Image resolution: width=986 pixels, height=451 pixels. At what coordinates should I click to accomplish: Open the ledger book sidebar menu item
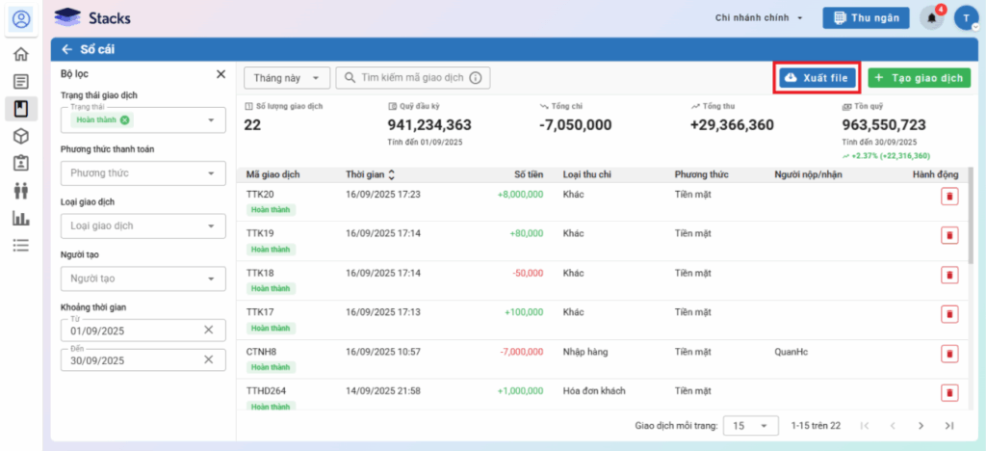[x=20, y=108]
